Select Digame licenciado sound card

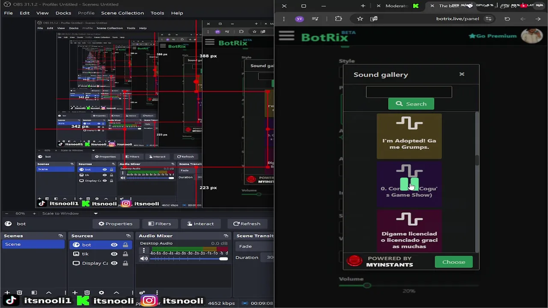pyautogui.click(x=409, y=231)
